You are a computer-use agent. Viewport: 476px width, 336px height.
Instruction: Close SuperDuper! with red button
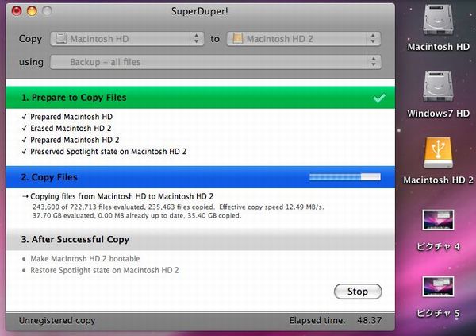17,11
